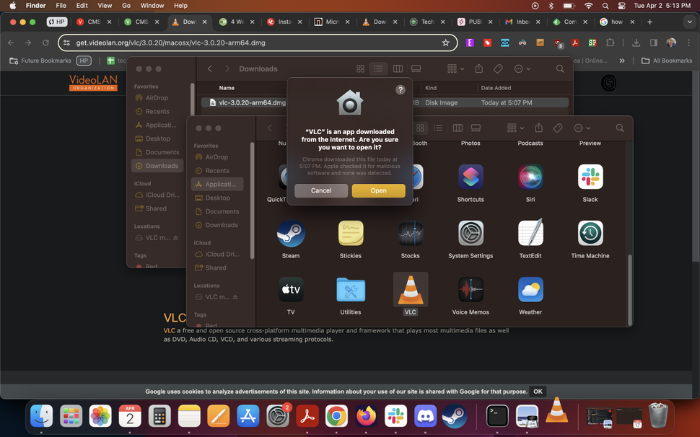Image resolution: width=700 pixels, height=437 pixels.
Task: Click Open to launch the downloaded VLC
Action: pos(378,190)
